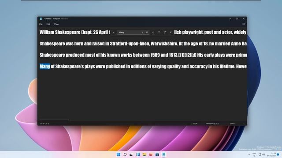282x158 pixels.
Task: Open the dark blue app icon on taskbar
Action: coord(157,154)
